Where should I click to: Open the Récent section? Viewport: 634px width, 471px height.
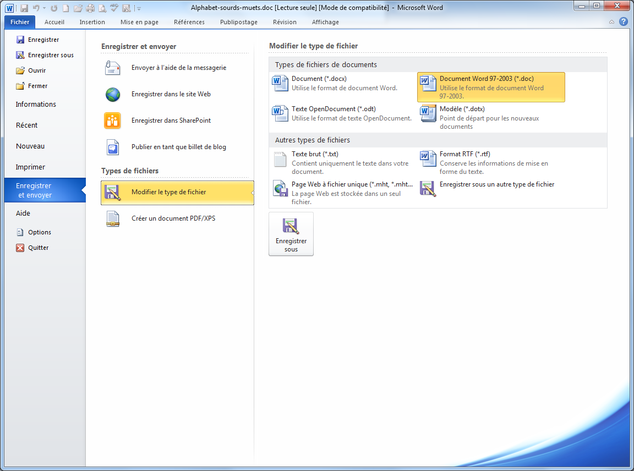pyautogui.click(x=45, y=125)
